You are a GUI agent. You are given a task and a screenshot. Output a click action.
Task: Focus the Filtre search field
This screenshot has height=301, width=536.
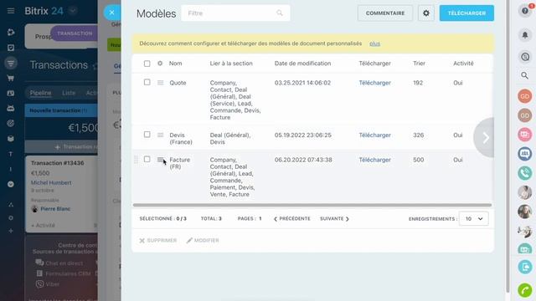(x=235, y=13)
